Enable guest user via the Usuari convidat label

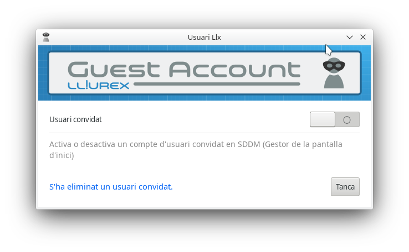(x=75, y=119)
